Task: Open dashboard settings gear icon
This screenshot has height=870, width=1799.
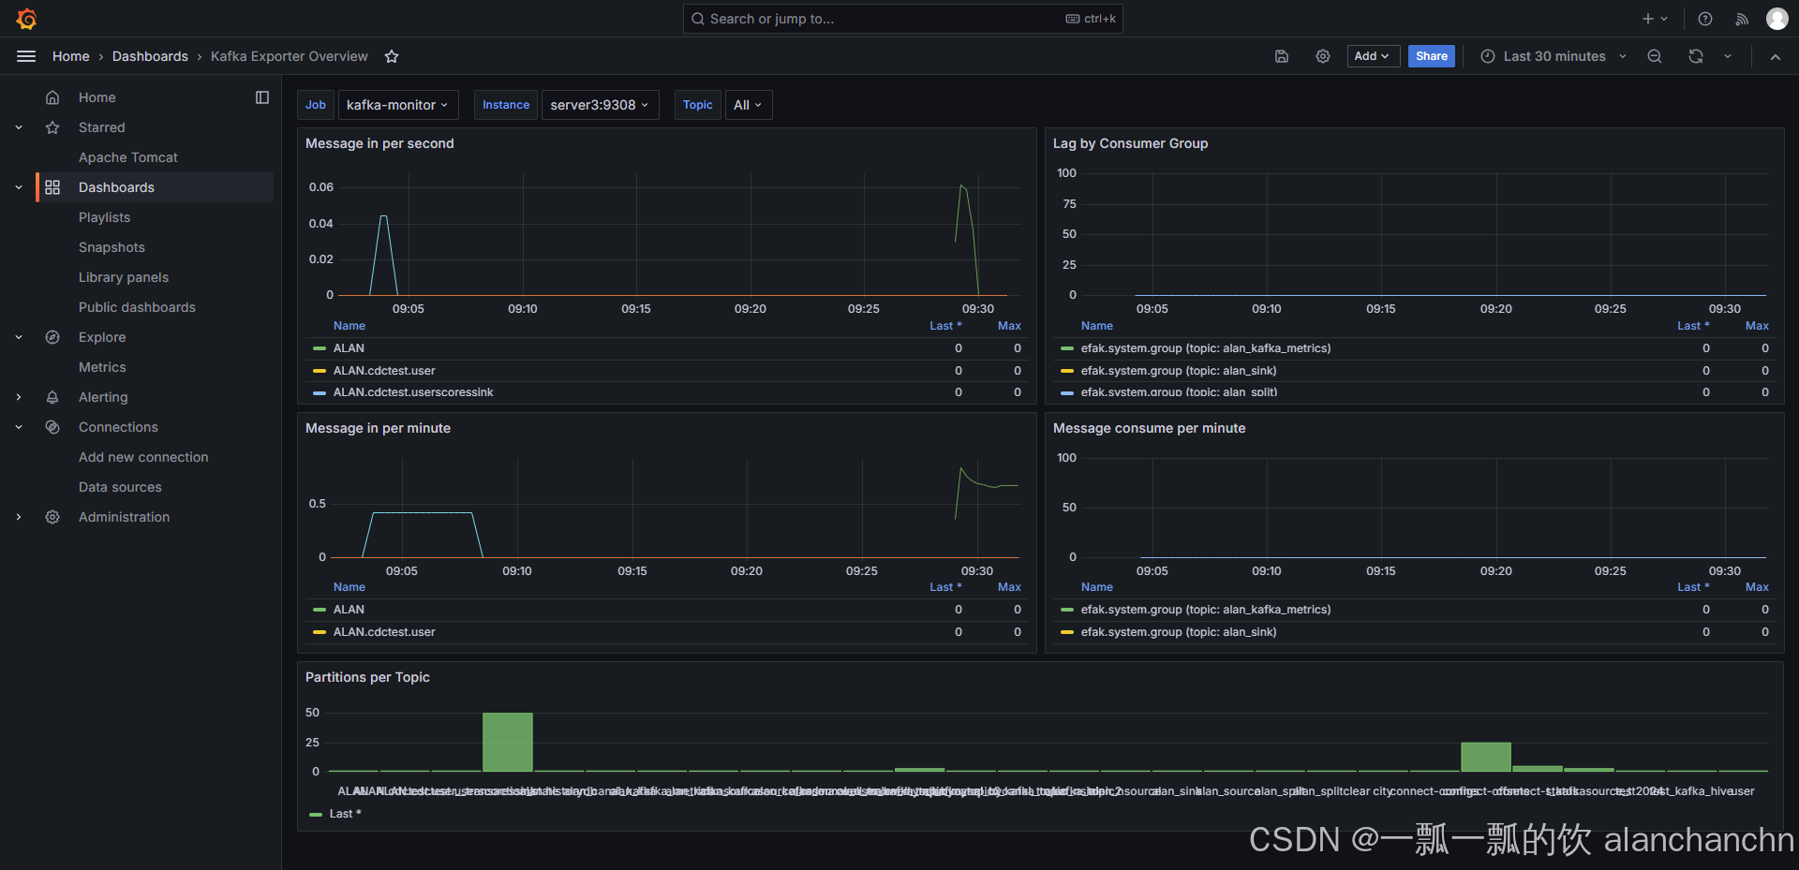Action: point(1323,56)
